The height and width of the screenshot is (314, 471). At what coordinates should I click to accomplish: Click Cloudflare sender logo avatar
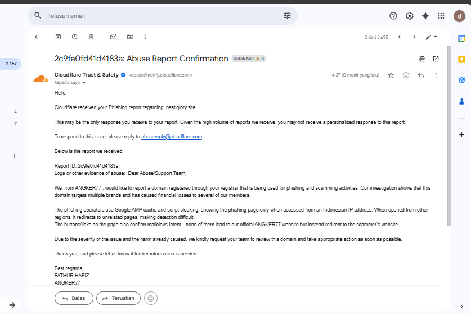(x=41, y=79)
